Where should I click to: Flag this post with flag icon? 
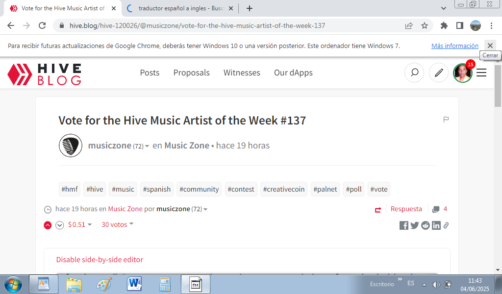(446, 120)
